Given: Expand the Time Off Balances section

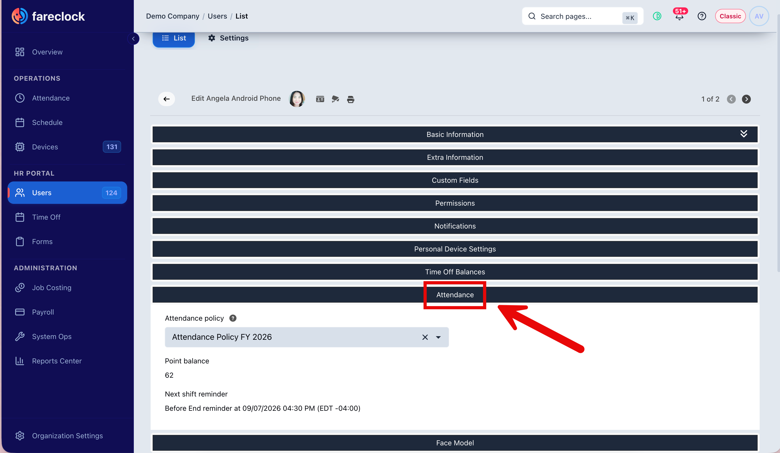Looking at the screenshot, I should (455, 272).
